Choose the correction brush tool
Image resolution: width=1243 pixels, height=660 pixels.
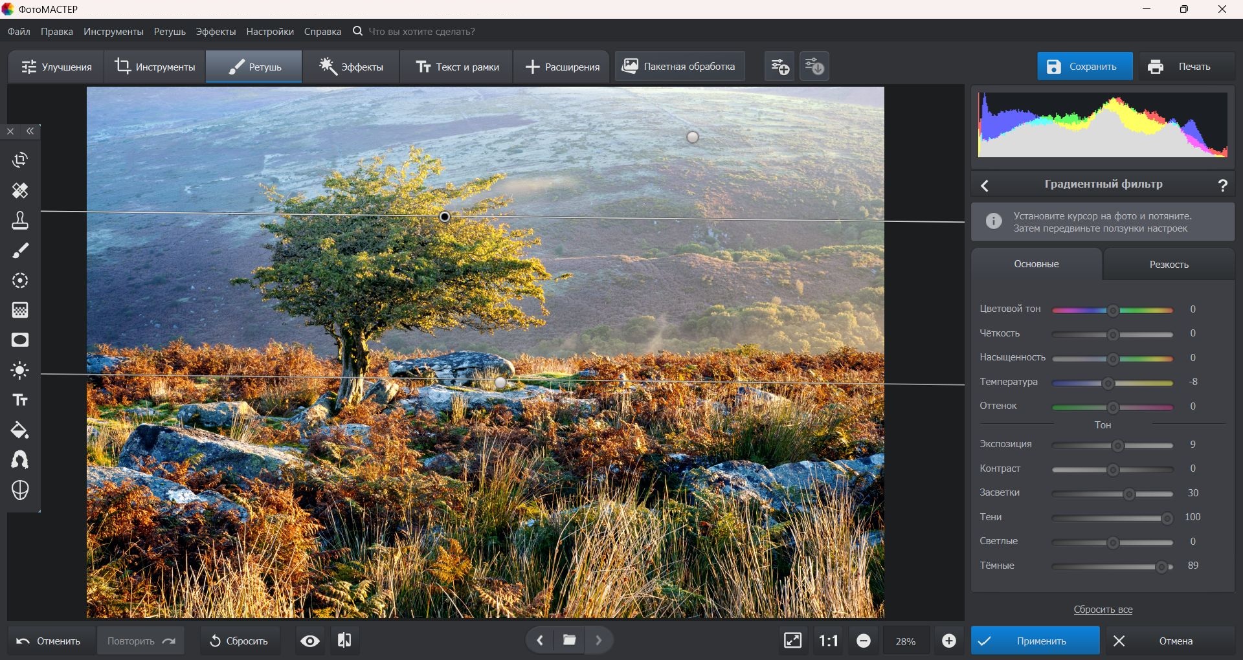coord(20,250)
